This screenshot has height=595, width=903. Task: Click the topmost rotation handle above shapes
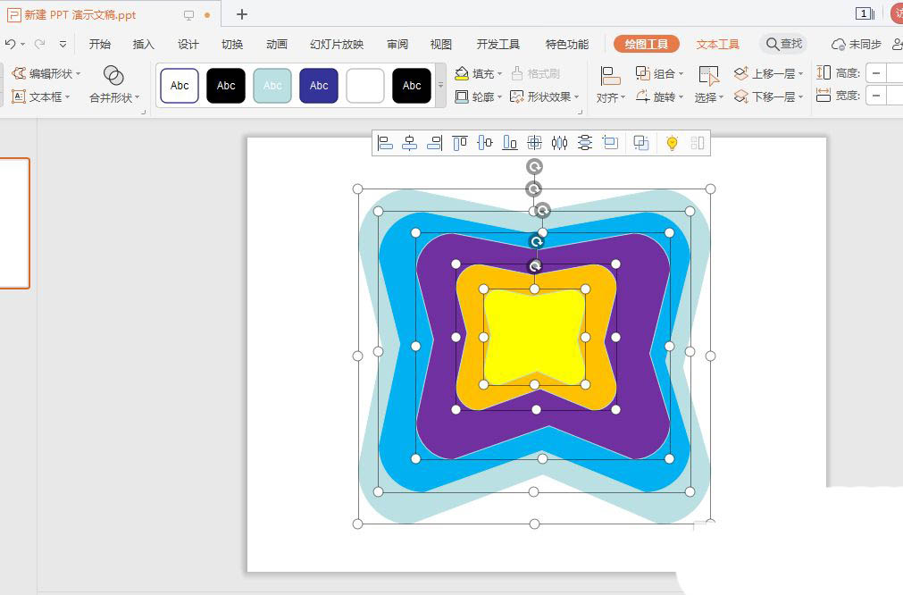[534, 167]
